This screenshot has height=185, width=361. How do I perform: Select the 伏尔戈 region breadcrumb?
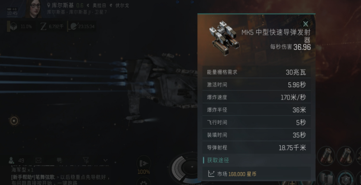122,5
